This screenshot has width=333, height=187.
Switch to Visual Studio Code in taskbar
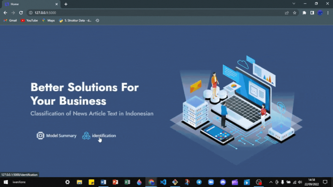point(163,182)
